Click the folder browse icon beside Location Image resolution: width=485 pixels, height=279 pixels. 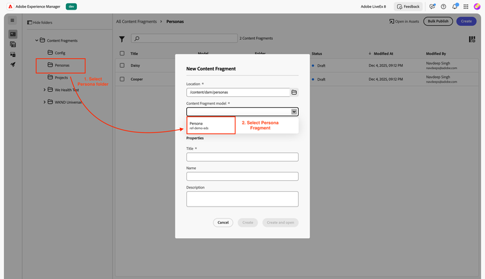[x=294, y=92]
